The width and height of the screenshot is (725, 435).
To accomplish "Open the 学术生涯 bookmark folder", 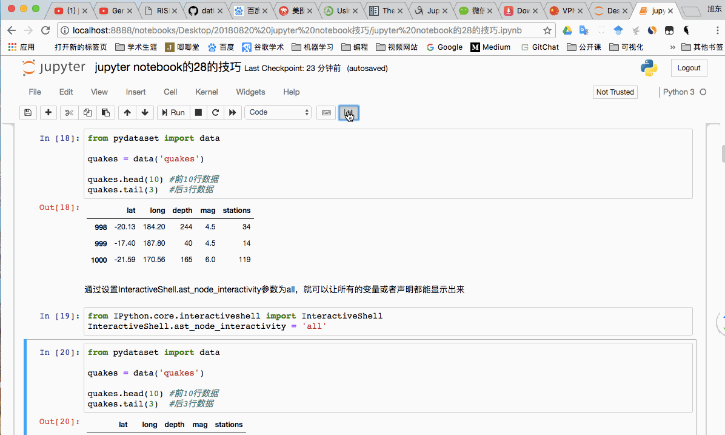I will click(x=136, y=47).
